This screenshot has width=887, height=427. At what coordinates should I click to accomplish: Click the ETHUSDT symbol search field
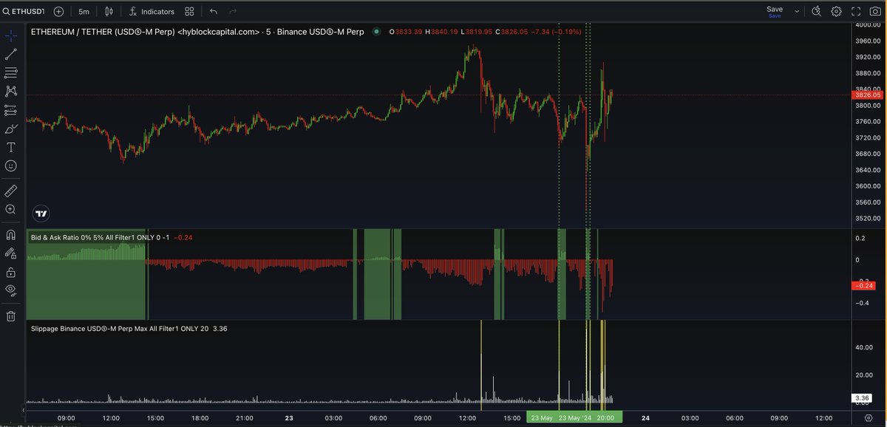pos(24,12)
